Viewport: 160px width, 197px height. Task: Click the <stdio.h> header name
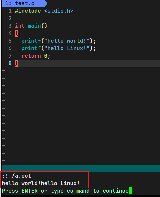[59, 11]
